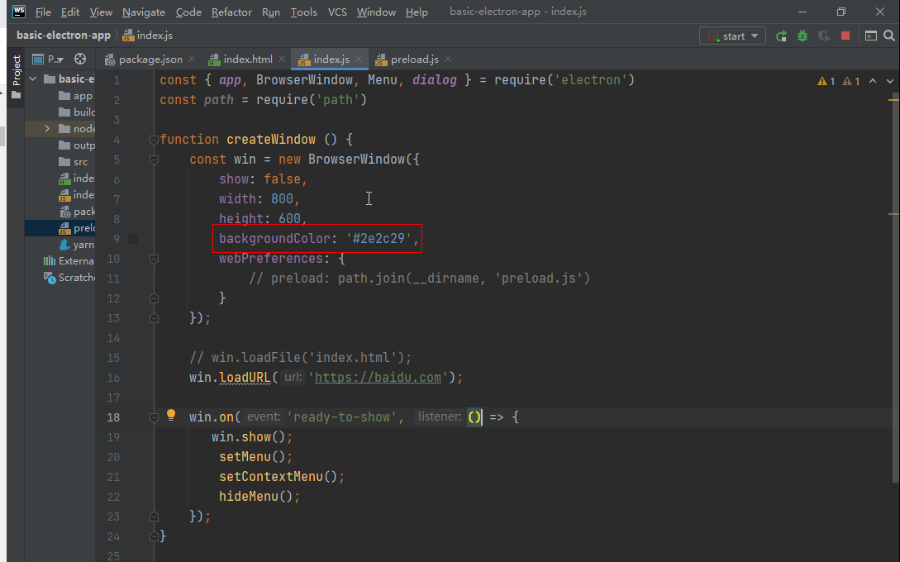Close the package.json tab
900x562 pixels.
click(x=192, y=60)
